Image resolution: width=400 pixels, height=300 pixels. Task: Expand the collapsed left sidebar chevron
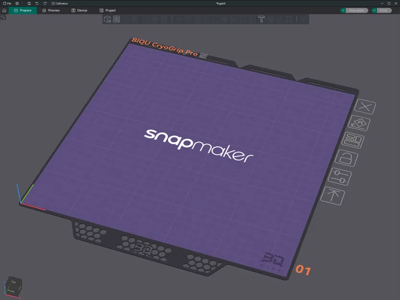pos(2,16)
